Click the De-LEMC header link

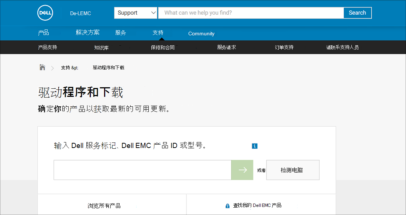[x=80, y=13]
